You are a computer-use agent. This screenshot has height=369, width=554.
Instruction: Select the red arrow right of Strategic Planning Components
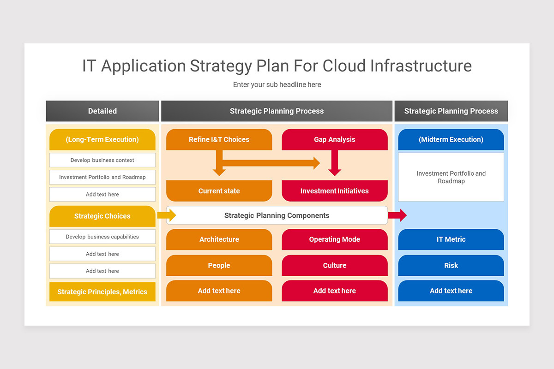point(400,215)
